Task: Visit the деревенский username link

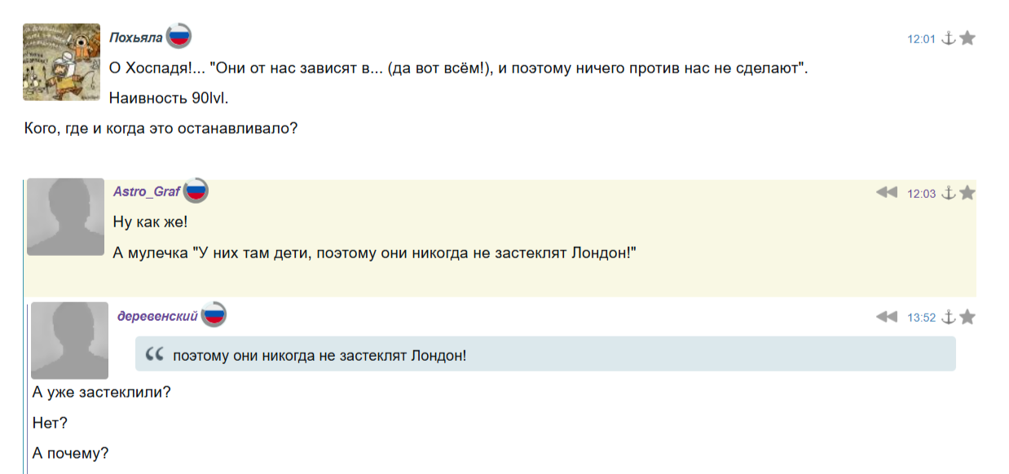Action: pyautogui.click(x=157, y=316)
